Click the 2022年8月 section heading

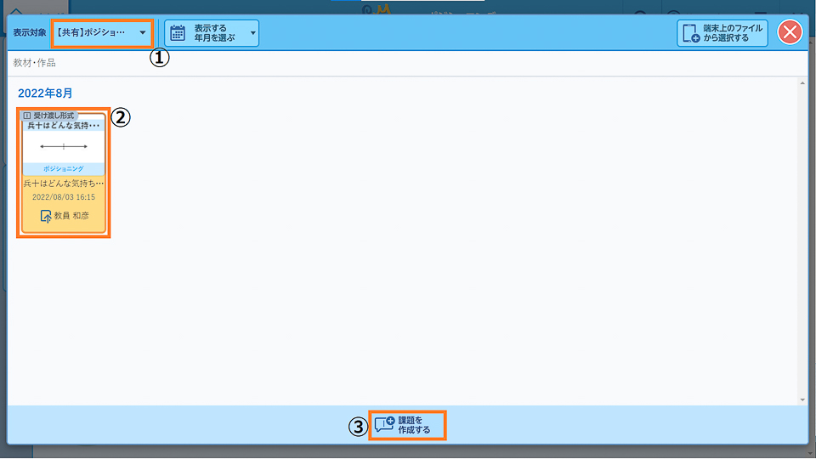click(43, 93)
